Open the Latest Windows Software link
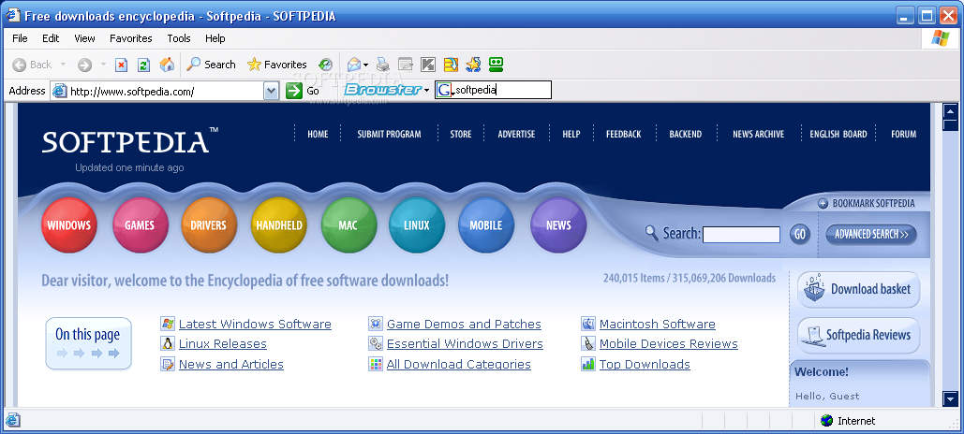Screen dimensions: 964x434 (x=255, y=325)
